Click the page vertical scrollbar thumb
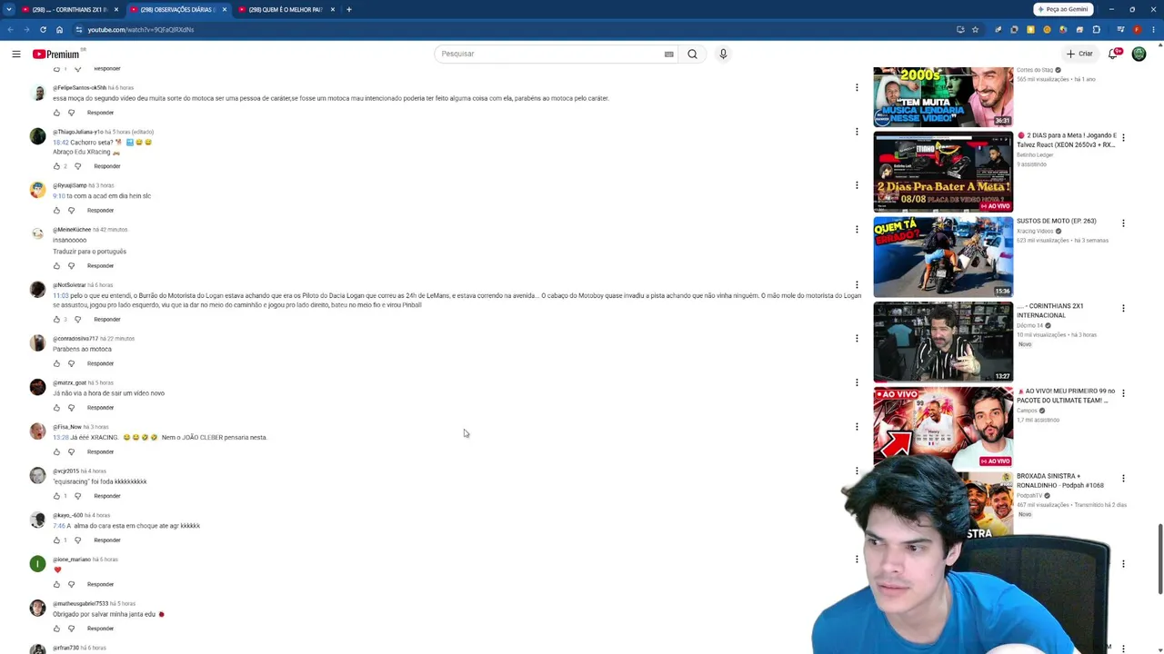 (1159, 559)
